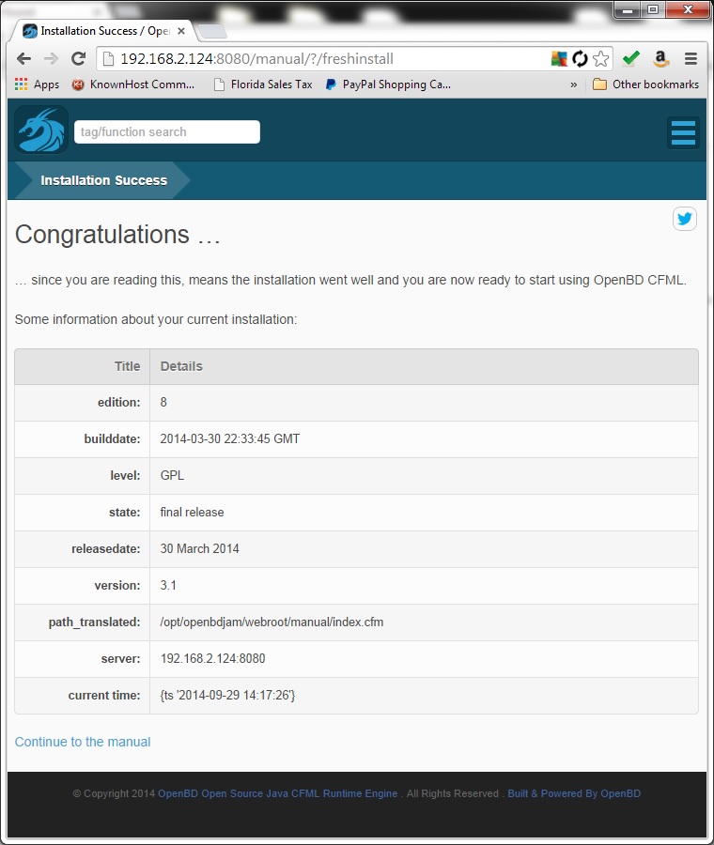Click the version value 3.1

pos(168,586)
